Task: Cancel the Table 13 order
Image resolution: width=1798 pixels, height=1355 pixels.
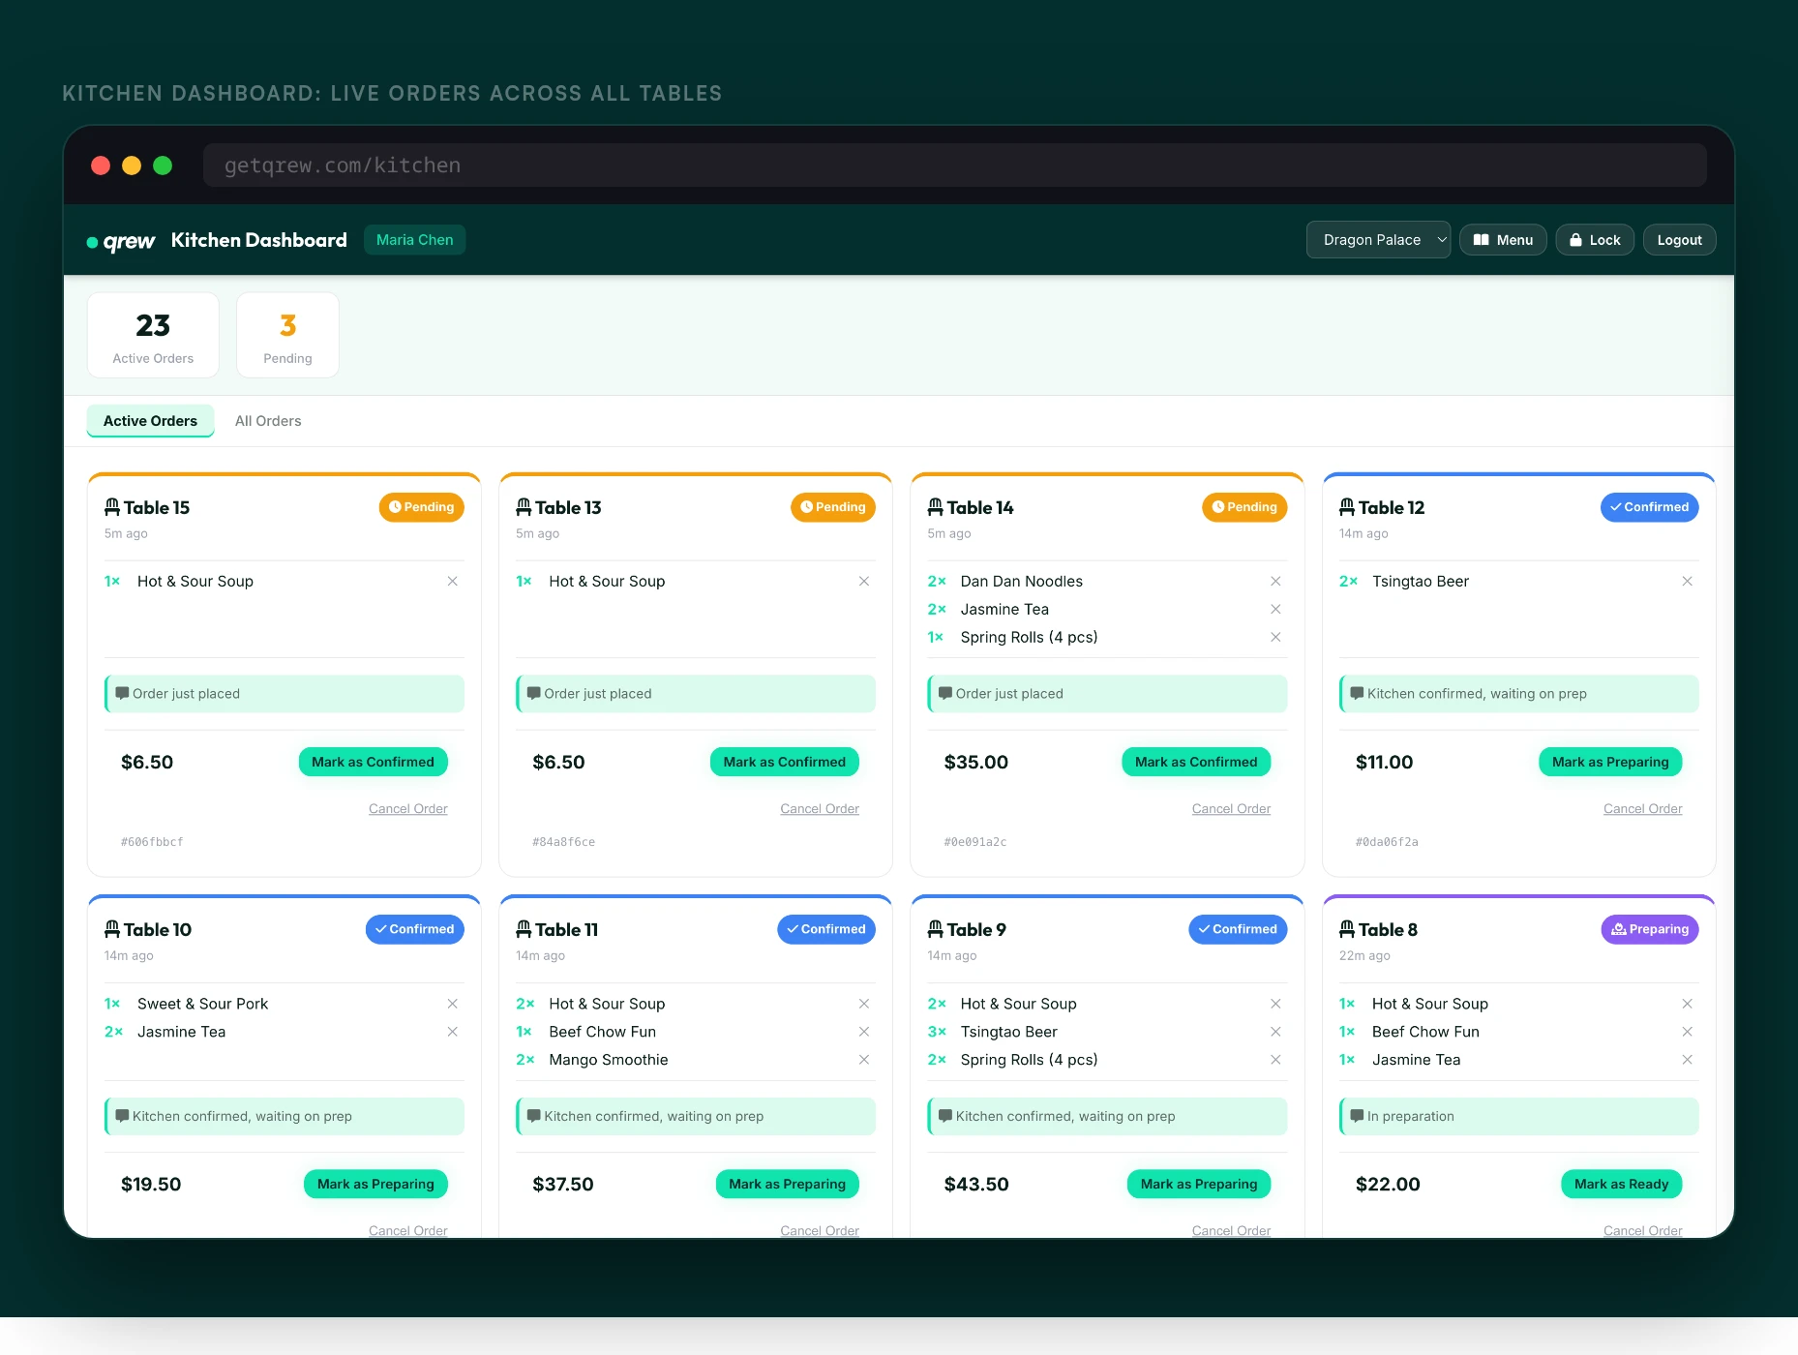Action: [820, 809]
